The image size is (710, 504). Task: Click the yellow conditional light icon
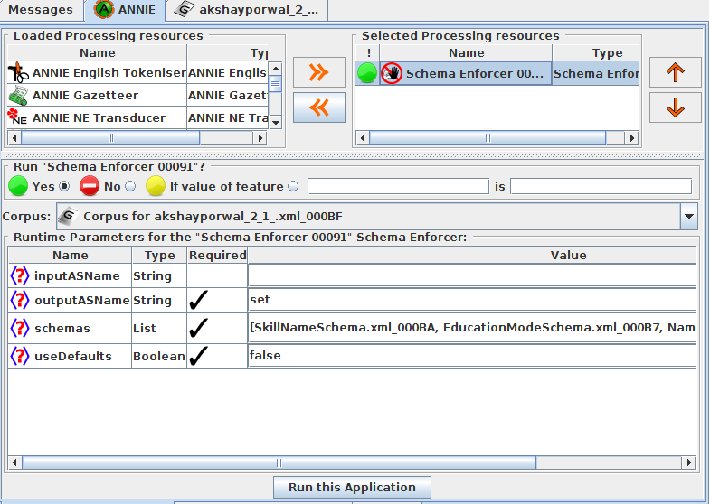156,186
